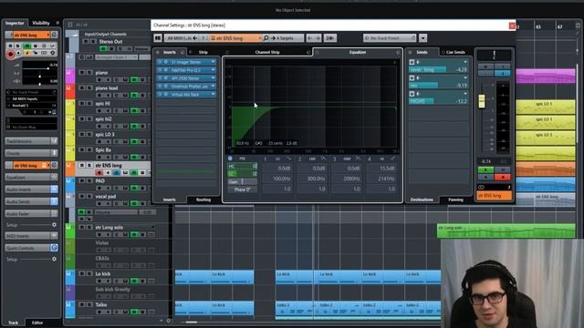584x328 pixels.
Task: Adjust the channel volume fader handle
Action: [482, 101]
